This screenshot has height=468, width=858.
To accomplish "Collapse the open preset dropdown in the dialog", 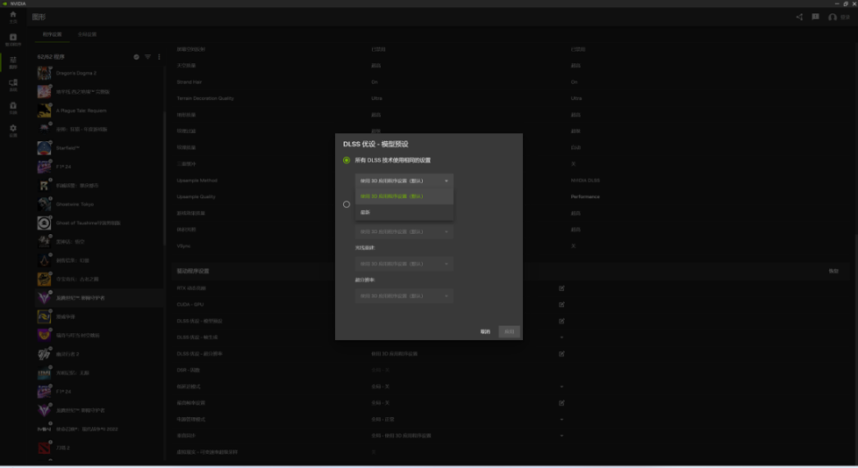I will click(404, 181).
